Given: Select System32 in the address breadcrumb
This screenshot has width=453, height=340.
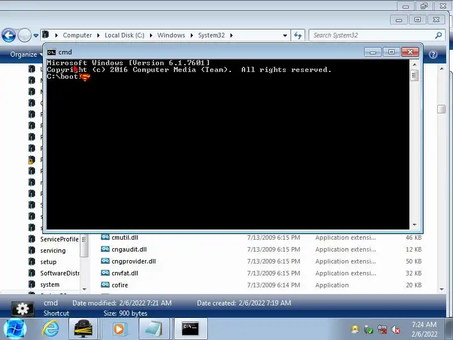Looking at the screenshot, I should click(x=211, y=35).
